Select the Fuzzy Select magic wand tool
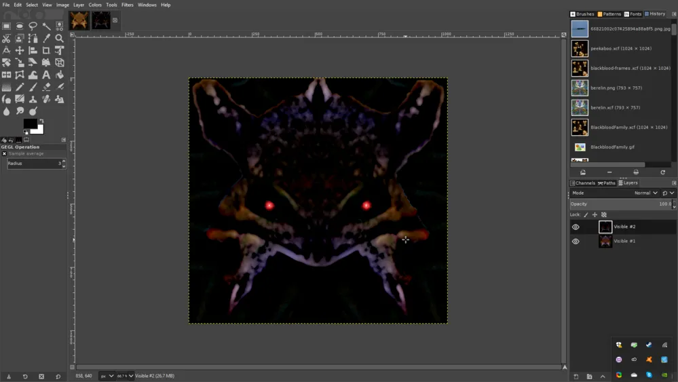Viewport: 678px width, 382px height. [x=46, y=26]
